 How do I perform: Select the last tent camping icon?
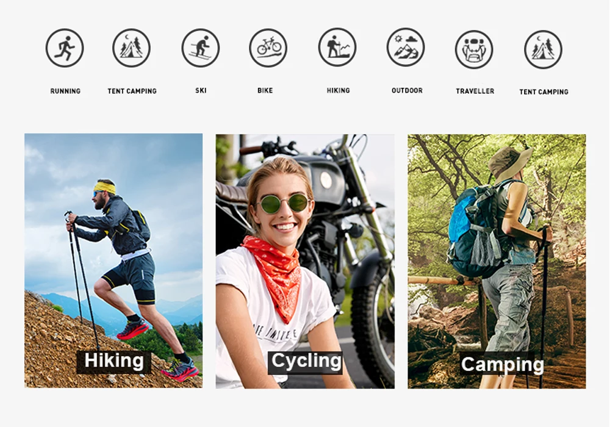[543, 49]
